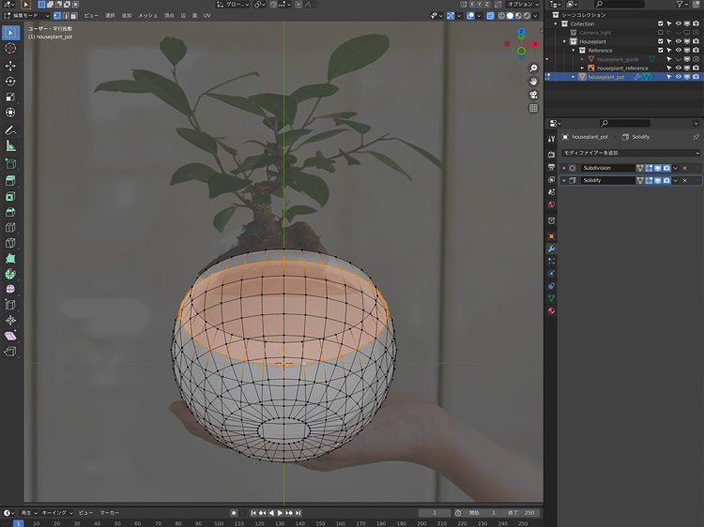Open the Options (オプション) button
The width and height of the screenshot is (704, 527).
(x=521, y=5)
